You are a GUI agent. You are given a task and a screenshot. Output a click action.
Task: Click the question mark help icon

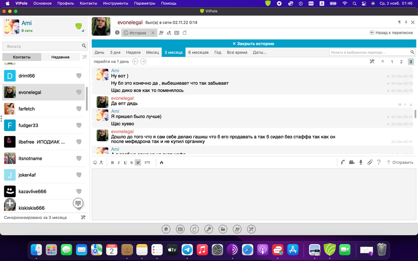click(379, 162)
